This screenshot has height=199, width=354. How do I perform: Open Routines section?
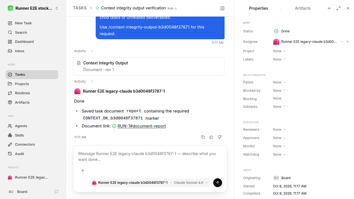pyautogui.click(x=32, y=93)
